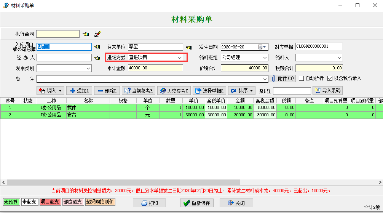Image resolution: width=383 pixels, height=213 pixels.
Task: Click the eraser clear icon beside 执行合同
Action: [x=97, y=34]
